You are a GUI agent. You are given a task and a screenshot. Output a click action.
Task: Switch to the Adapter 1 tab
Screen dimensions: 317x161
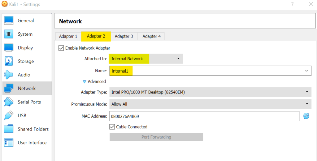[68, 36]
